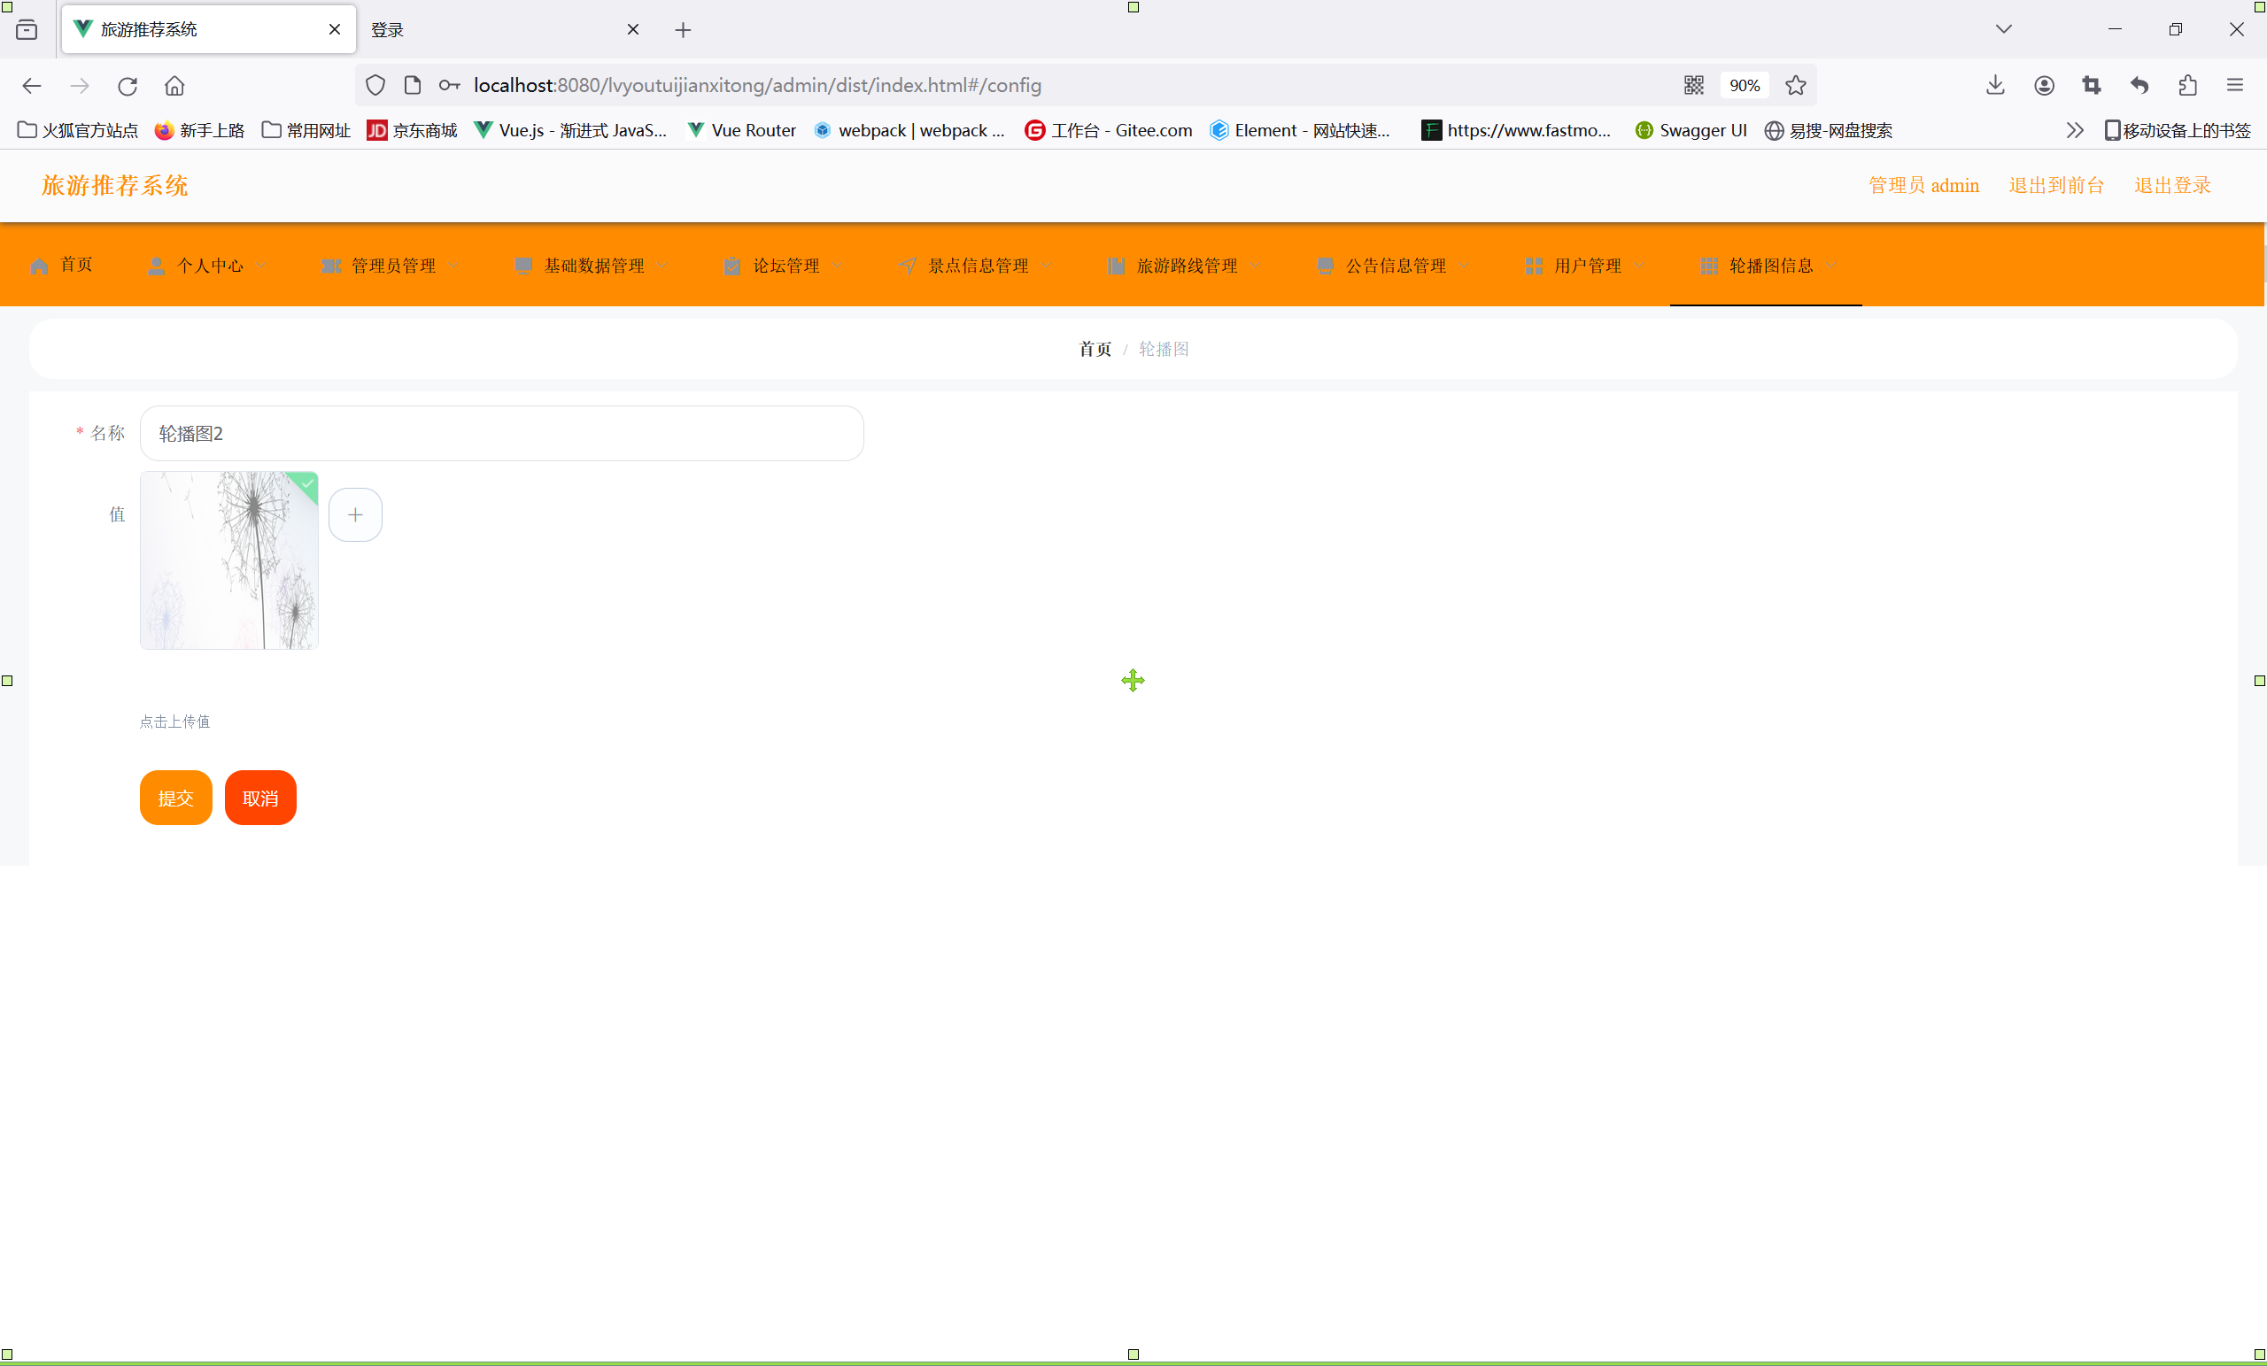Open the Firefox hamburger application menu

pyautogui.click(x=2235, y=86)
